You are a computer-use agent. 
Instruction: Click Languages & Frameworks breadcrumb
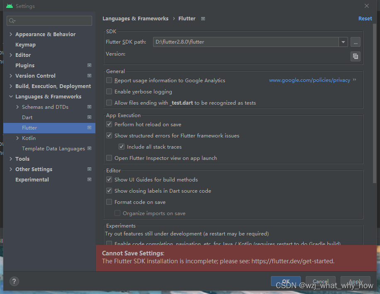tap(135, 19)
